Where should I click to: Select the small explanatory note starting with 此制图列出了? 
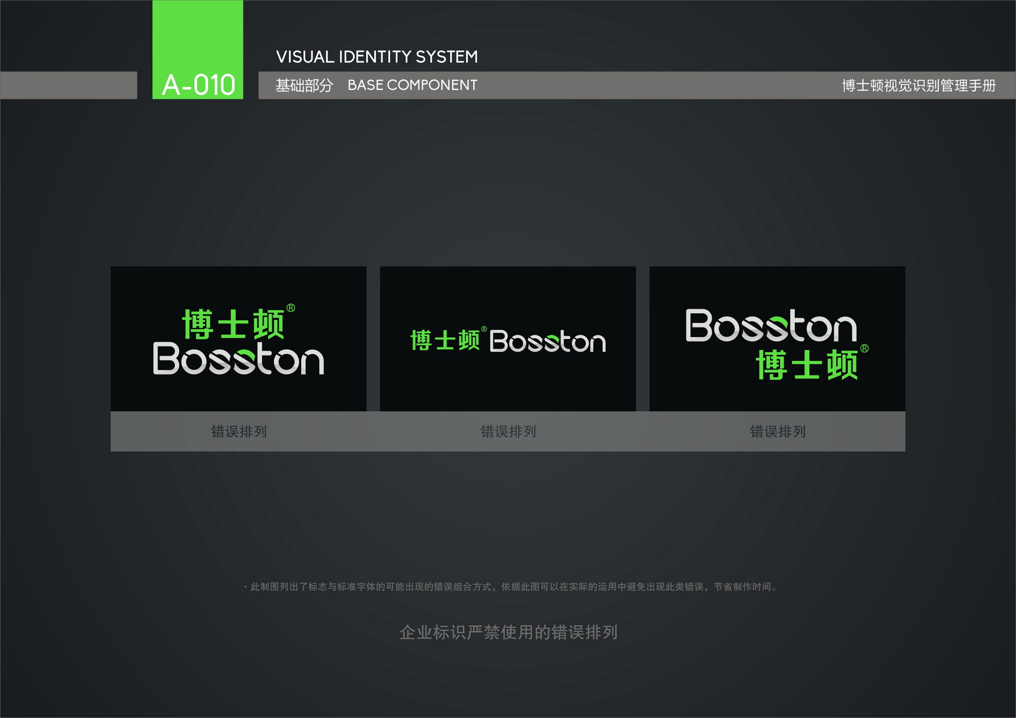pos(511,586)
